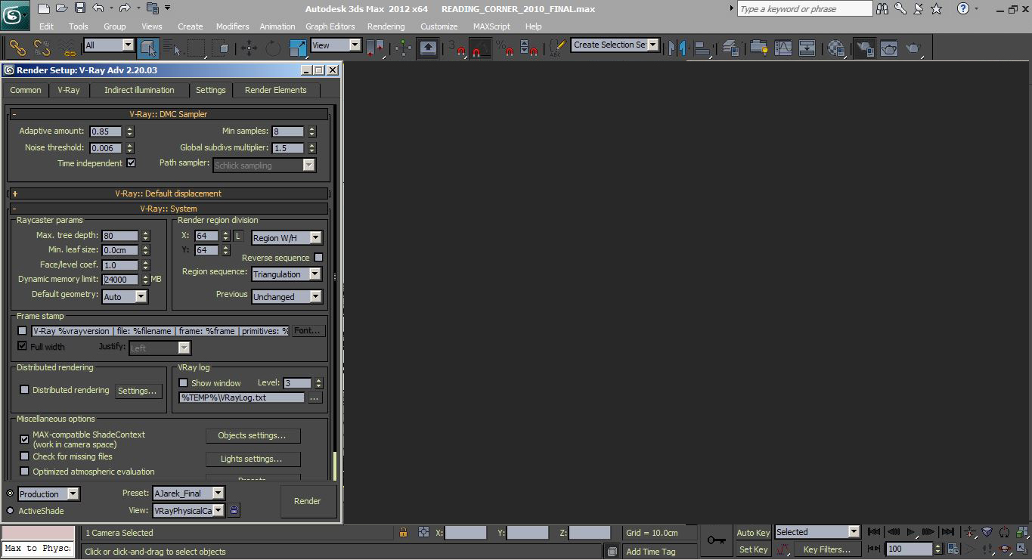Activate Select and Move tool
The width and height of the screenshot is (1032, 560).
248,48
